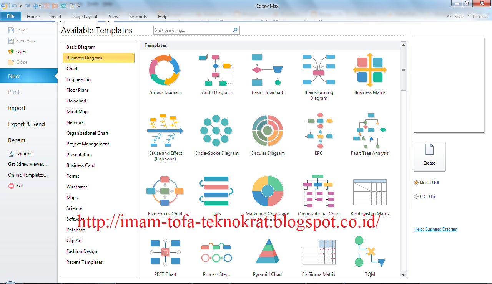Open the Help ribbon tab
This screenshot has height=284, width=492.
(163, 17)
